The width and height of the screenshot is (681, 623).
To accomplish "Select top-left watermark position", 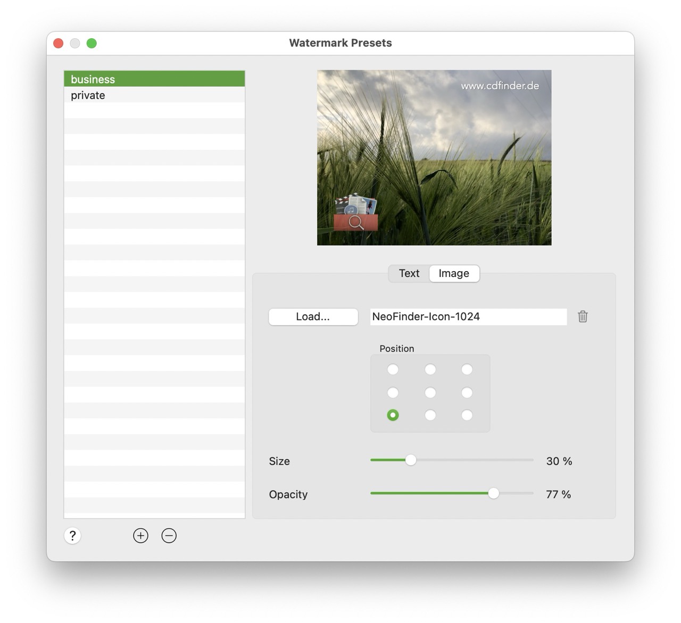I will point(393,369).
